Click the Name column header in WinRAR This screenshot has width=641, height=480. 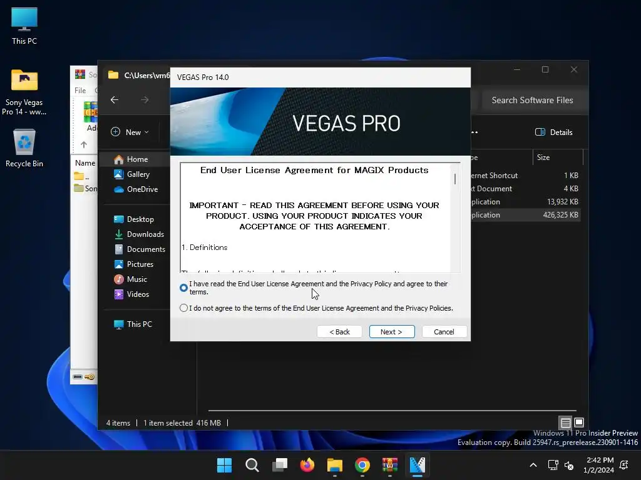[85, 163]
